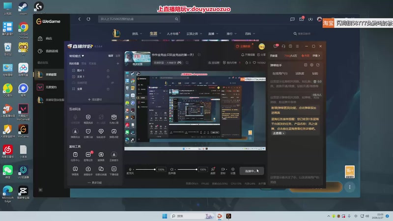Screen dimensions: 393x221
Task: Click the WeGame page refresh icon
Action: (x=88, y=19)
